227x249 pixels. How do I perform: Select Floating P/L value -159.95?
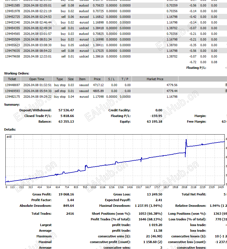click(156, 116)
